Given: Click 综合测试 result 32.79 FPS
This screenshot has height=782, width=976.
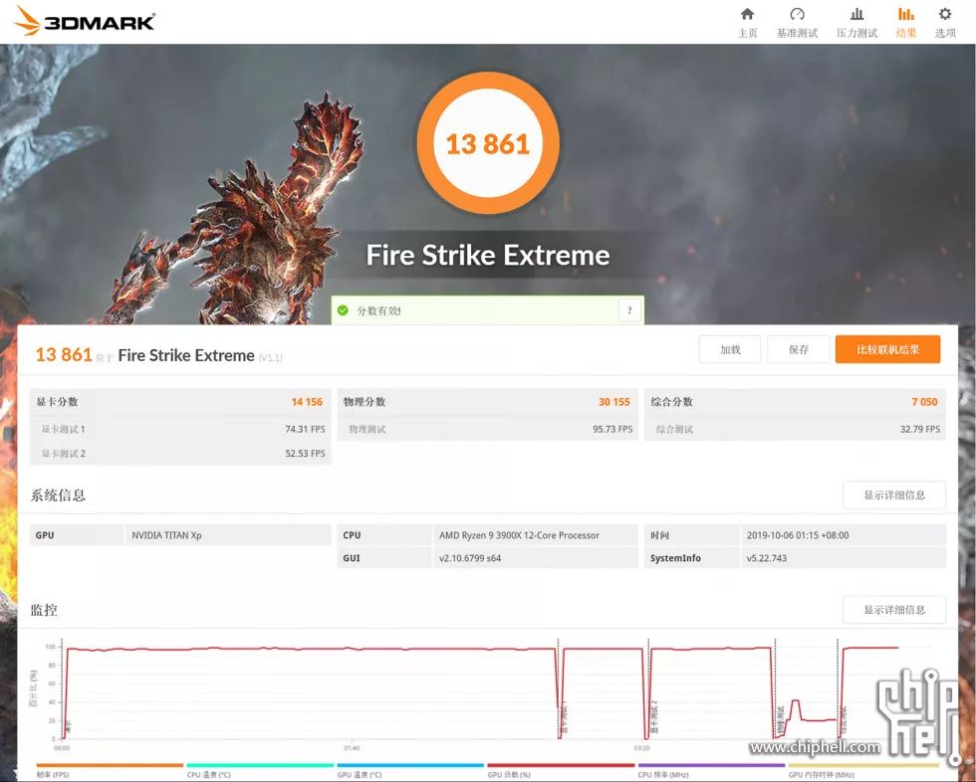Looking at the screenshot, I should click(x=920, y=429).
